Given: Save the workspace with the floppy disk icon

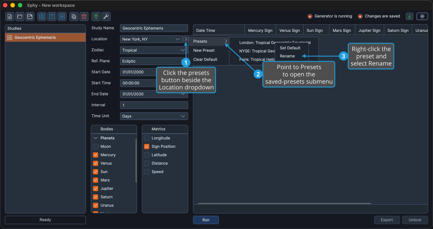Looking at the screenshot, I should [x=30, y=16].
